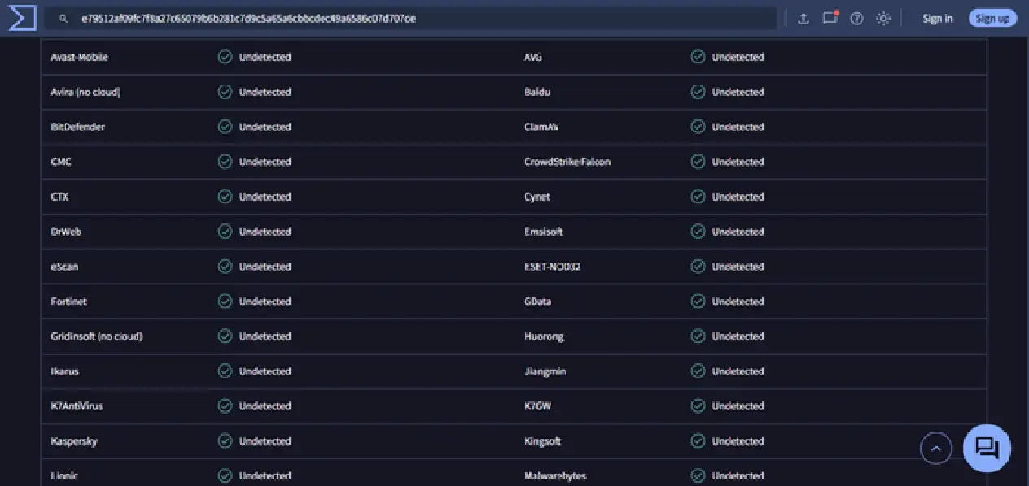Click the CrowdStrike Falcon check icon
1029x486 pixels.
[x=698, y=162]
